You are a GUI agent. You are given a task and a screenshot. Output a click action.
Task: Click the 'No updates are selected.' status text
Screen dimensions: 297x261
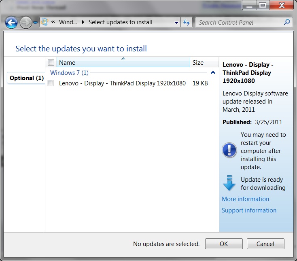166,244
